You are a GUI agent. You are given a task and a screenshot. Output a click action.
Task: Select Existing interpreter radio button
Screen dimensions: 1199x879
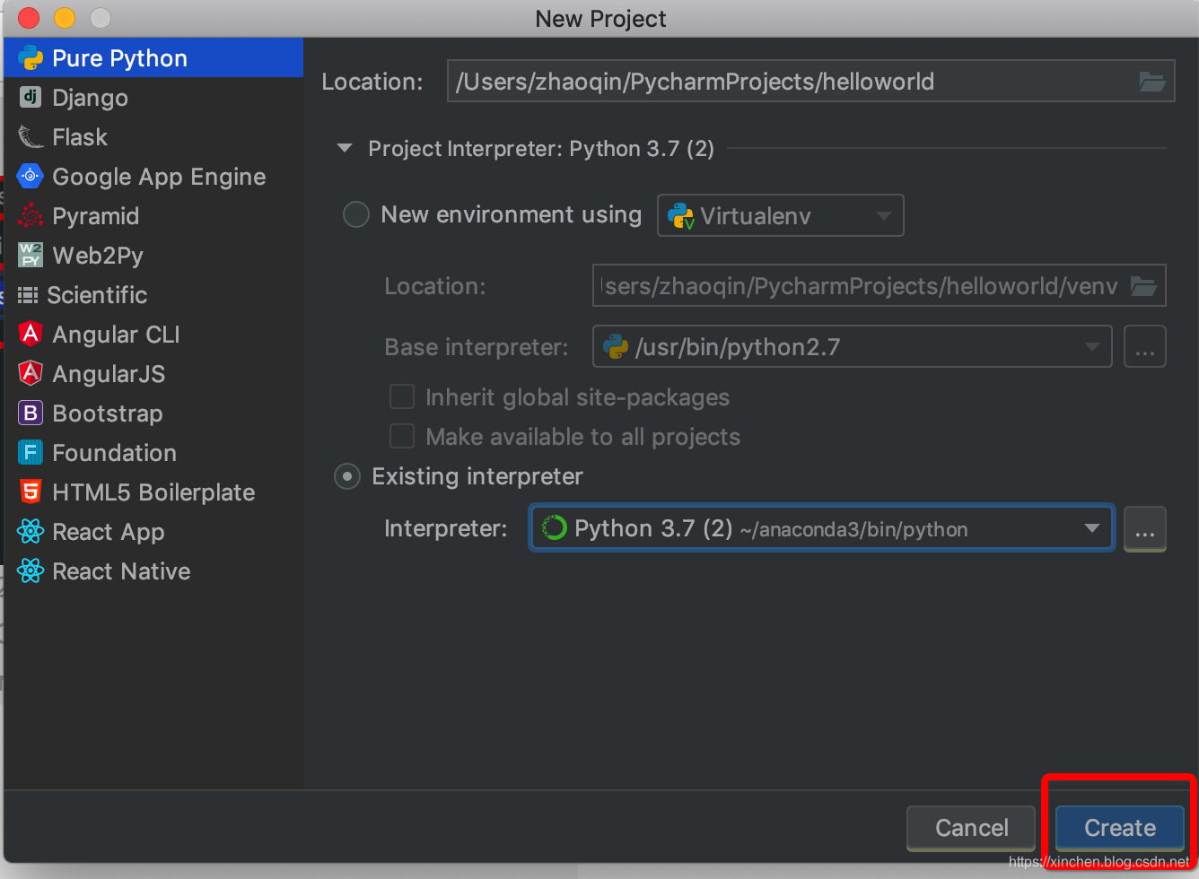pos(347,476)
